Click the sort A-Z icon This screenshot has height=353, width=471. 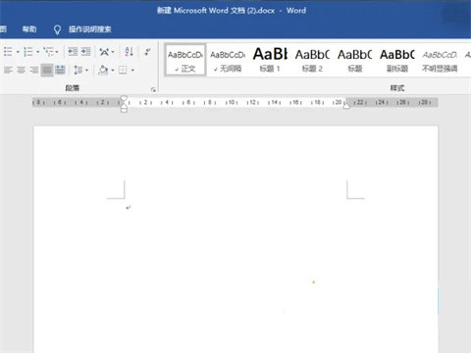coord(129,52)
